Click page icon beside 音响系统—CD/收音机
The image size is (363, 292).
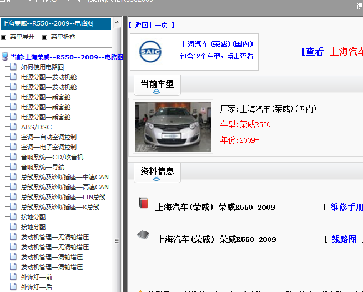(x=13, y=157)
